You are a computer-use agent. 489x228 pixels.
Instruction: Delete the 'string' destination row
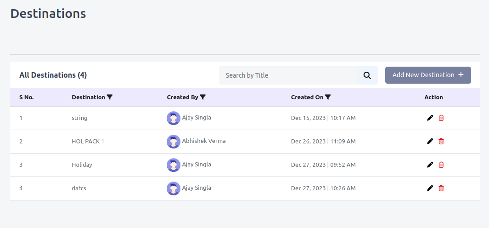[441, 118]
